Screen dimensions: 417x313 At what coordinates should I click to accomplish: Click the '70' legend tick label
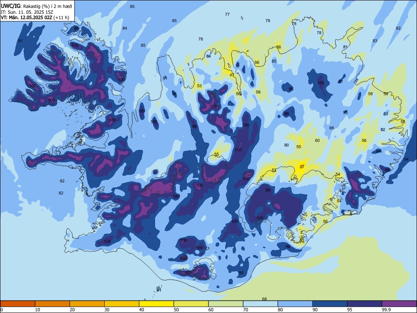pos(246,310)
